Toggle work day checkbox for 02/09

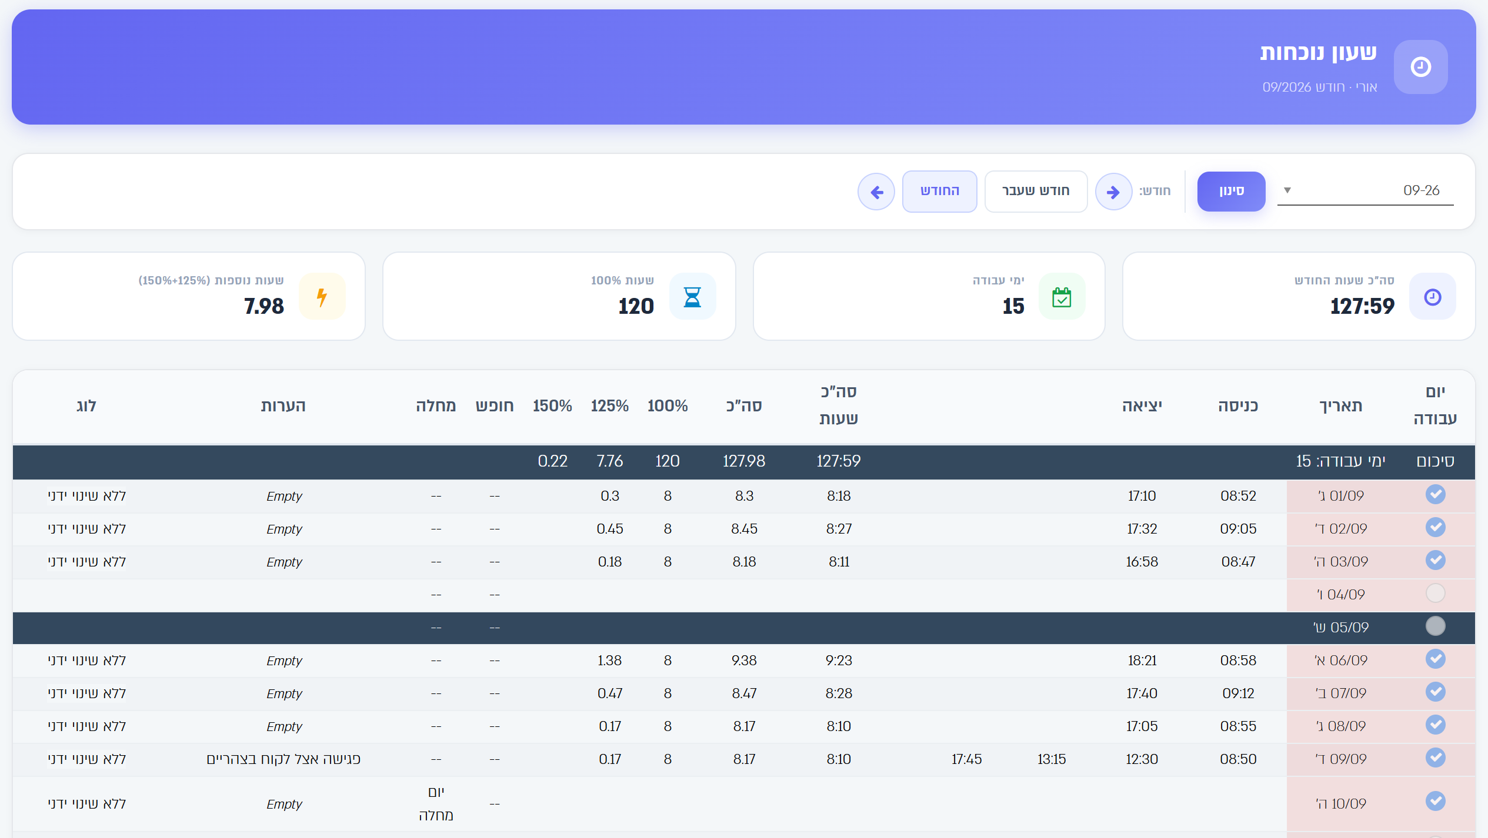coord(1436,528)
